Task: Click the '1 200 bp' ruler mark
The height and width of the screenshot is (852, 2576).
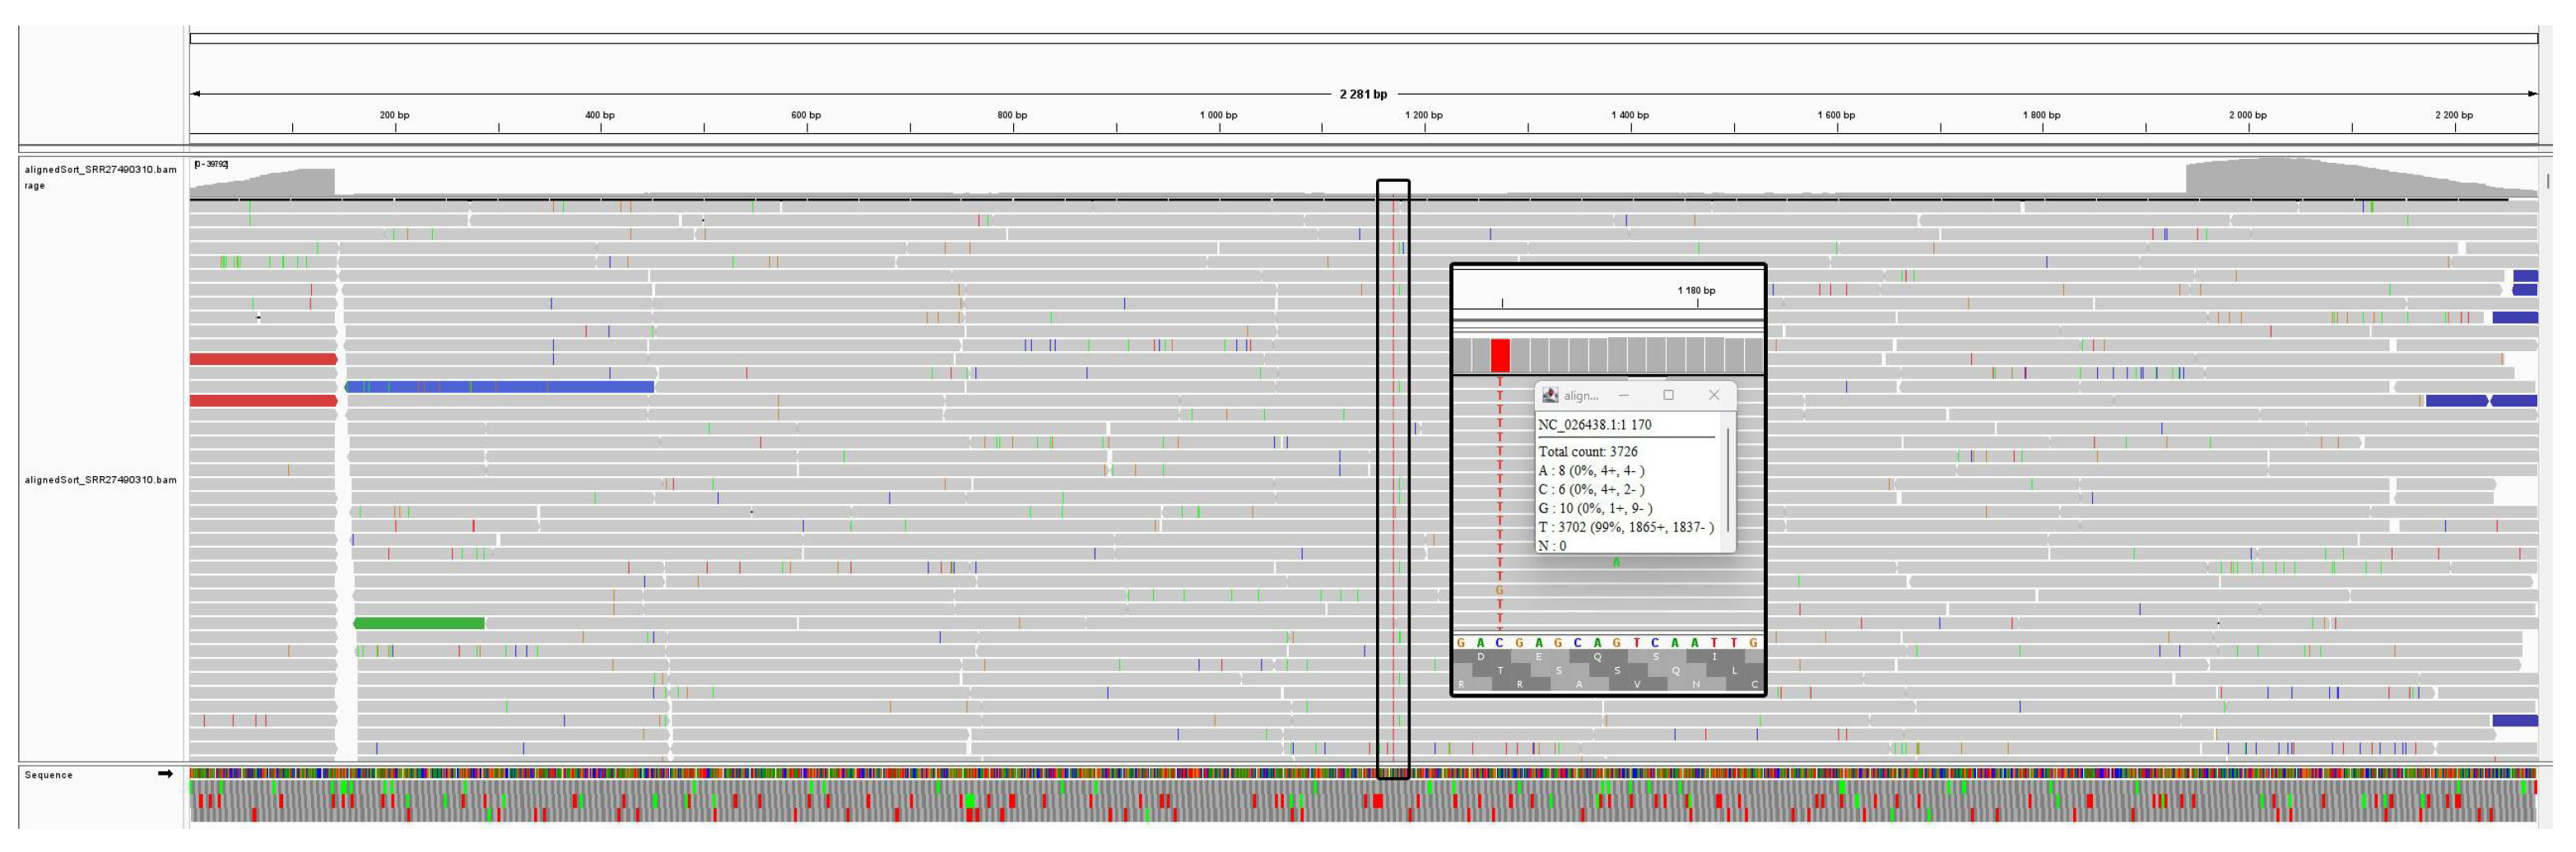Action: click(x=1424, y=116)
